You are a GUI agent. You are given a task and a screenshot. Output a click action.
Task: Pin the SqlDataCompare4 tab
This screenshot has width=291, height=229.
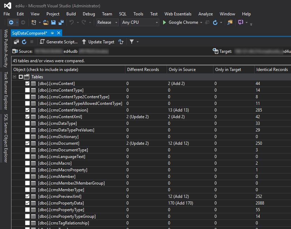(52, 33)
